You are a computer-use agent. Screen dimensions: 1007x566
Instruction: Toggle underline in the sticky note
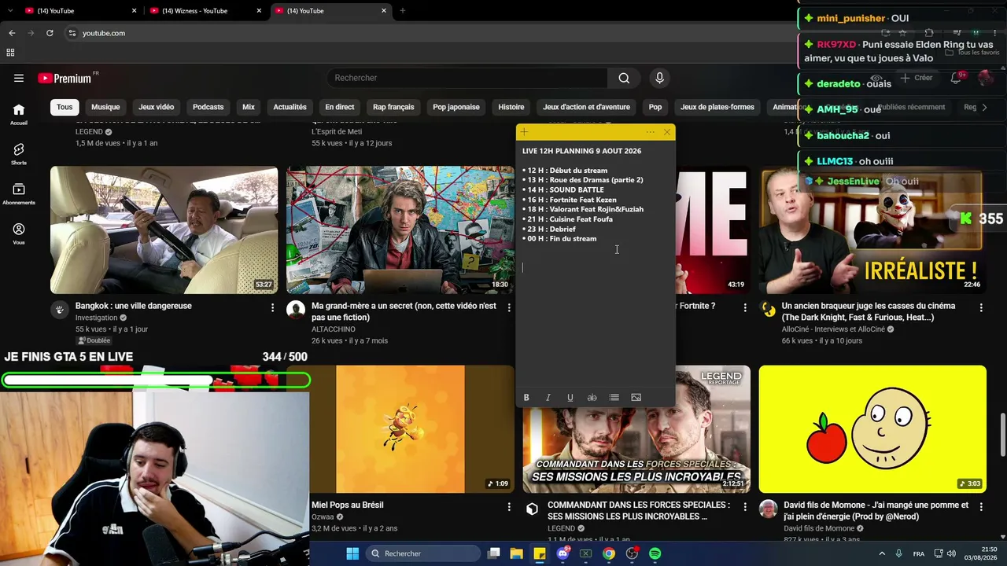[x=570, y=398]
